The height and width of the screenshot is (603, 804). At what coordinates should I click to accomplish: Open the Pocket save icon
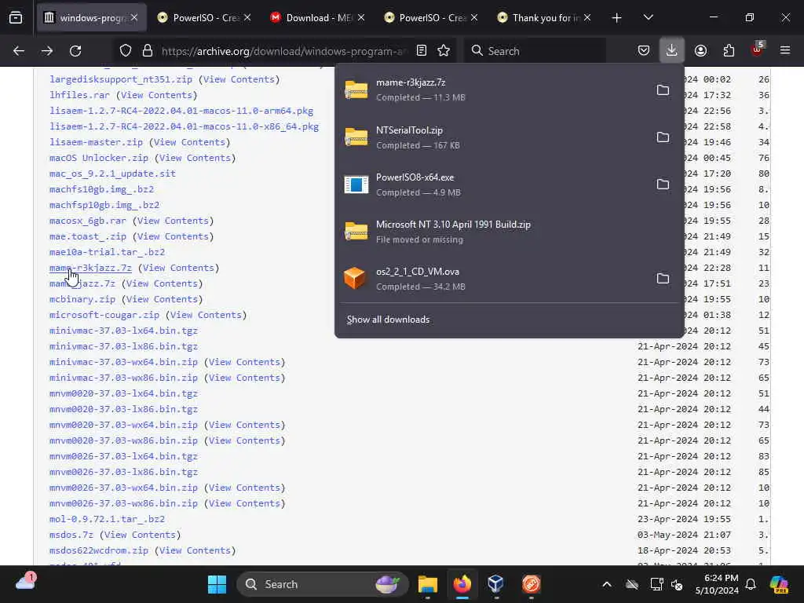pyautogui.click(x=644, y=51)
